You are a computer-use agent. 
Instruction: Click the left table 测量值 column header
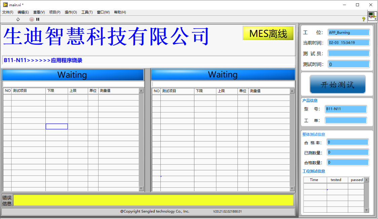click(x=119, y=91)
